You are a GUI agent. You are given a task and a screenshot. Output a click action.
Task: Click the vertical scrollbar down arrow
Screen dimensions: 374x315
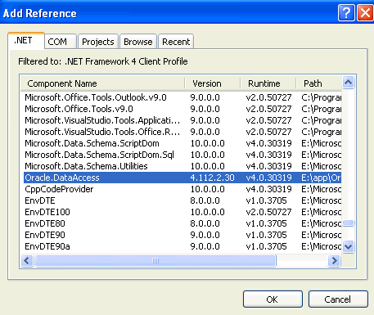coord(348,247)
